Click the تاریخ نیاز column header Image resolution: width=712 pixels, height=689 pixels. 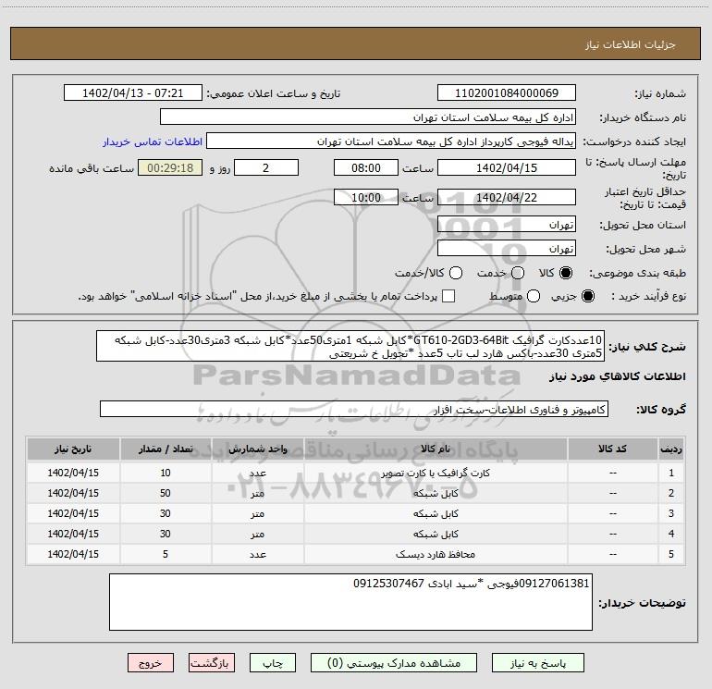click(x=73, y=449)
